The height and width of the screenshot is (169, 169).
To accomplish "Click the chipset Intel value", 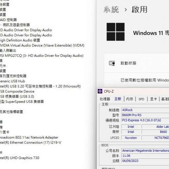I will [131, 127].
